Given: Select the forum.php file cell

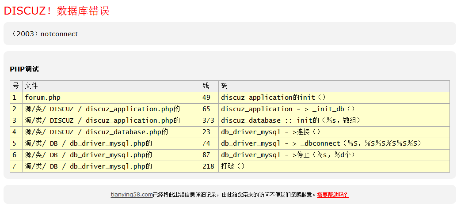Looking at the screenshot, I should pyautogui.click(x=111, y=98).
